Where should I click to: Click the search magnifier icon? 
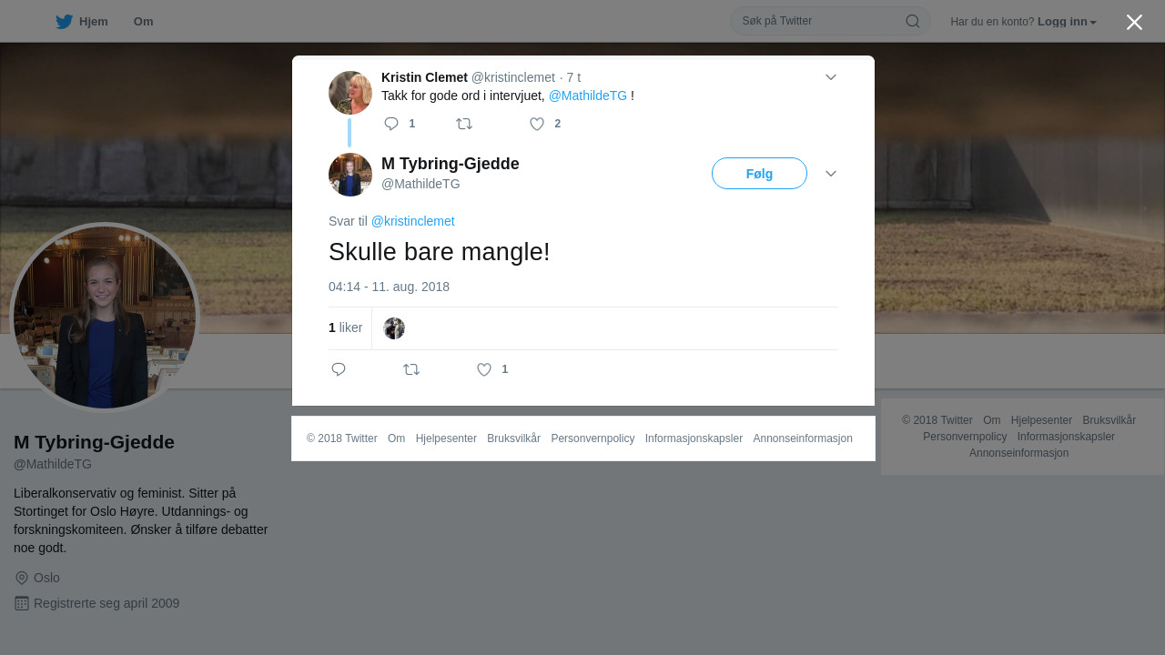pyautogui.click(x=912, y=21)
